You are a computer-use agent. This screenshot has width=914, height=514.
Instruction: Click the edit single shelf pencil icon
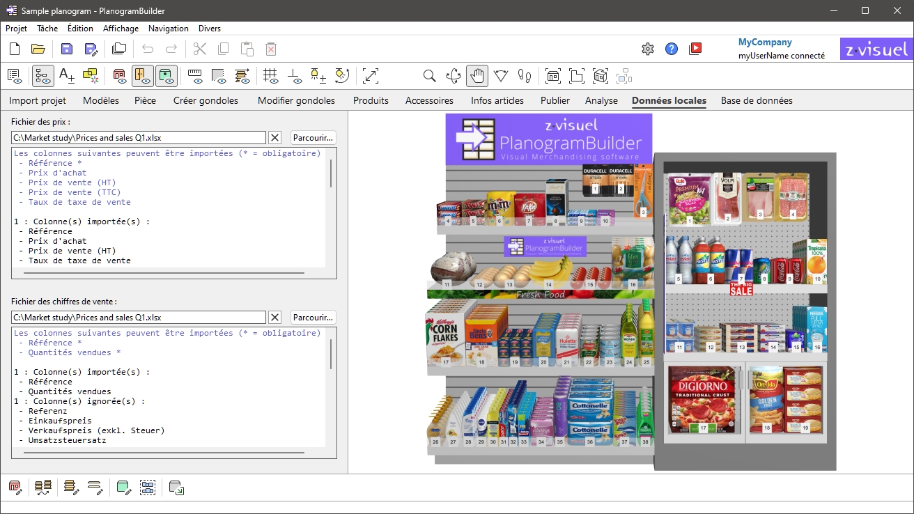95,488
